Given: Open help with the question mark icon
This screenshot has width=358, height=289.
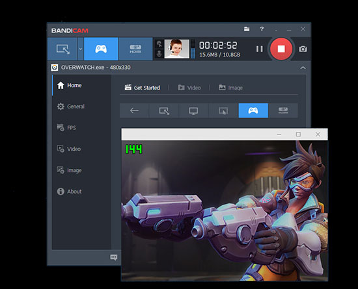Looking at the screenshot, I should click(x=262, y=29).
